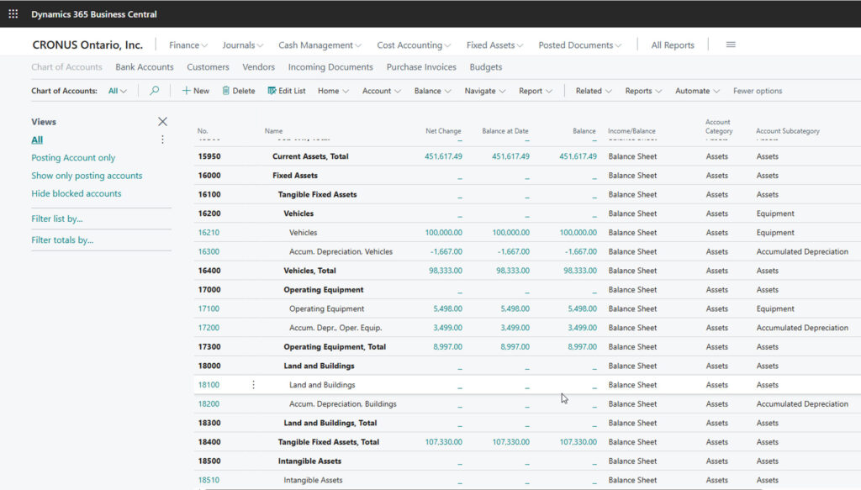Open row options for account 18100
Image resolution: width=861 pixels, height=490 pixels.
click(253, 385)
